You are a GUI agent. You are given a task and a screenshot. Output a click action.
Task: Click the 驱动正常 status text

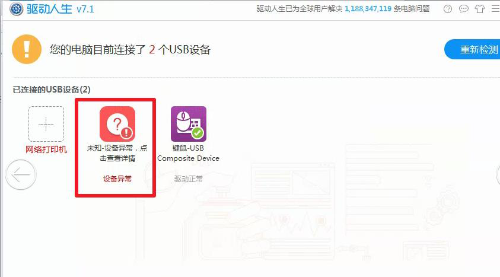[189, 179]
